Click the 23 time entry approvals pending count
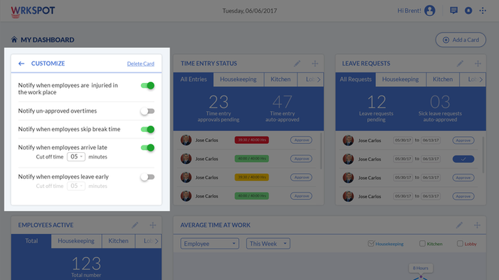 (x=218, y=102)
